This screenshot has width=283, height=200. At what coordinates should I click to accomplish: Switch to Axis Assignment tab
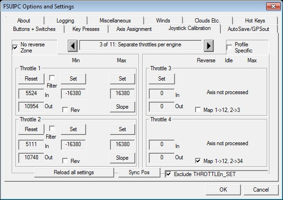[x=134, y=29]
